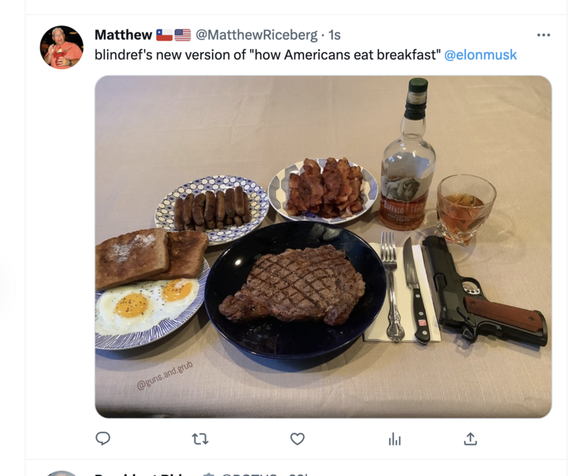Viewport: 578px width, 476px height.
Task: Visit the @MatthewRiceberg handle
Action: (x=256, y=35)
